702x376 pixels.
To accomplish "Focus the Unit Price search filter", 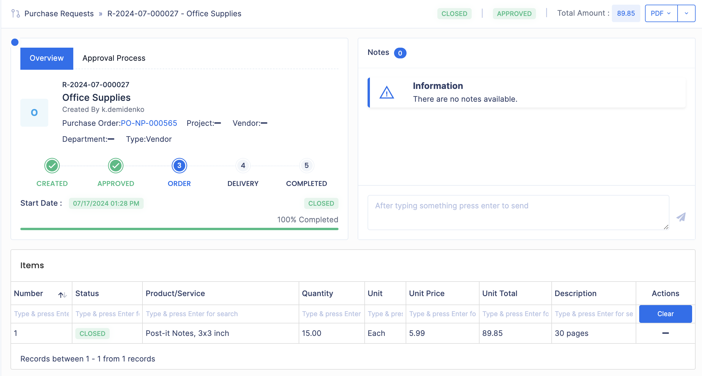I will (443, 314).
